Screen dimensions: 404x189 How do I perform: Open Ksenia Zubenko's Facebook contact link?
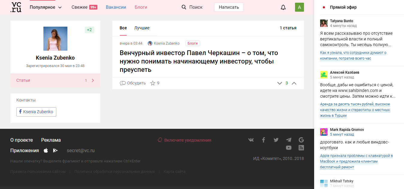click(36, 112)
